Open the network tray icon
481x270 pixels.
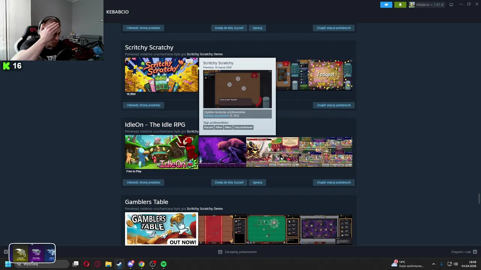pos(449,264)
